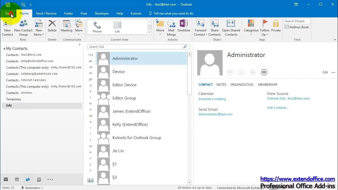Screen dimensions: 338x190
Task: Open the New Items dropdown
Action: click(39, 28)
